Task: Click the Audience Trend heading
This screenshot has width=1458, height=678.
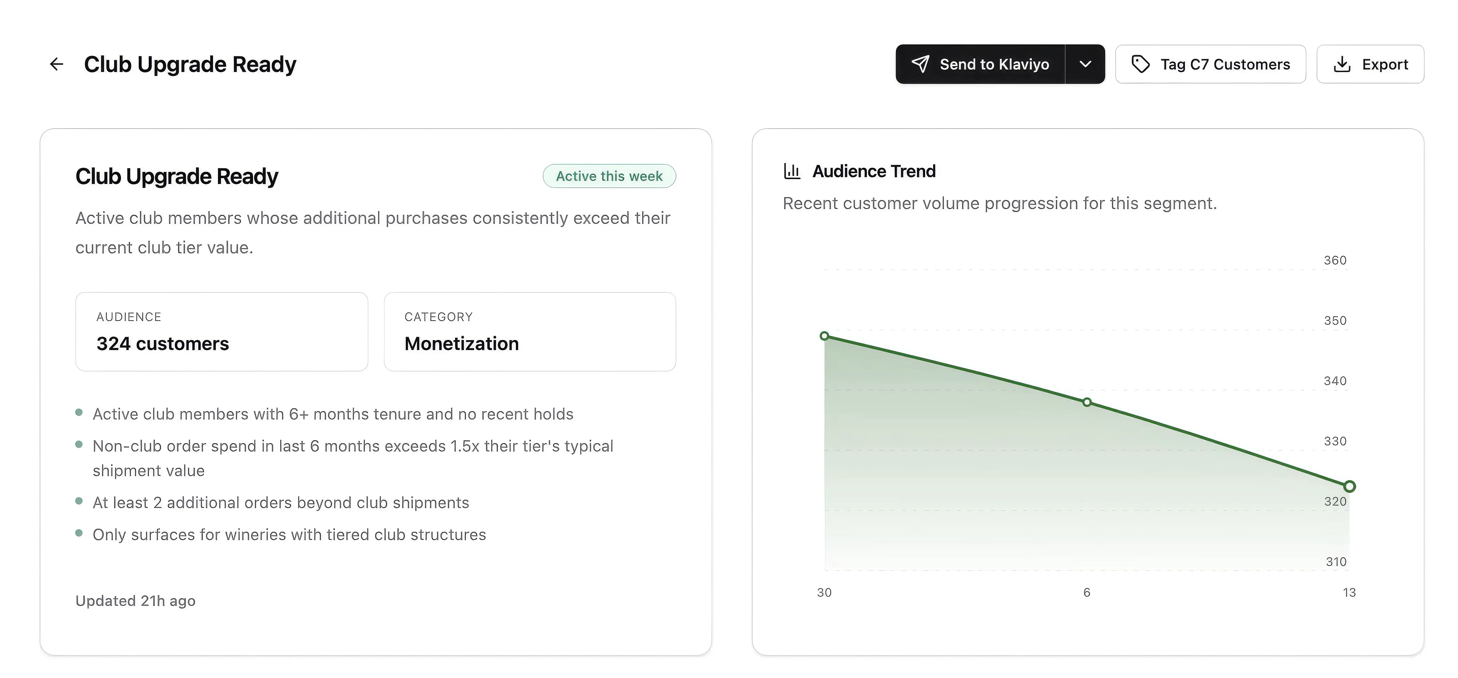Action: [x=874, y=171]
